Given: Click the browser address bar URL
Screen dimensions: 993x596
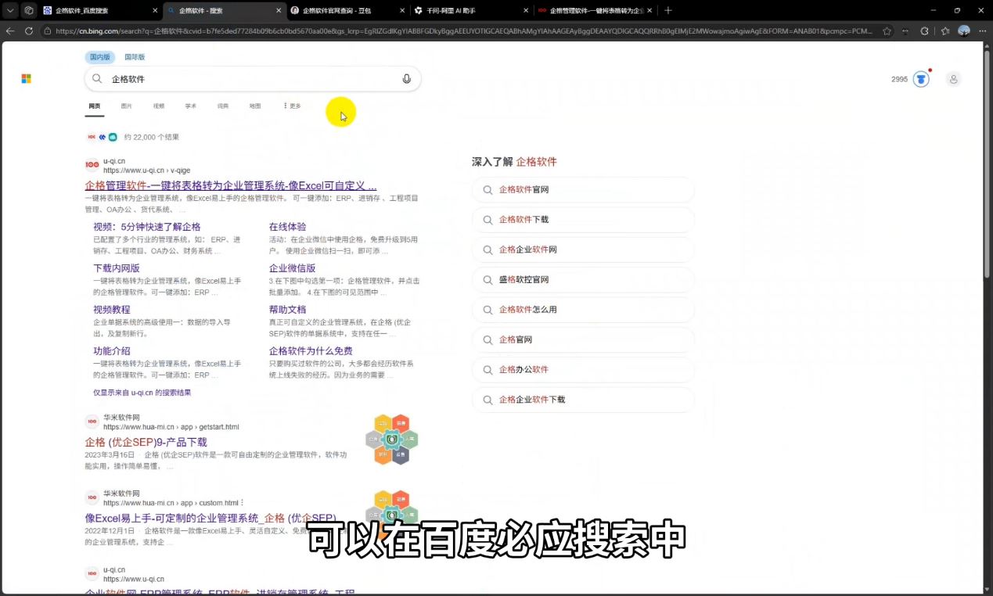Looking at the screenshot, I should (x=463, y=31).
